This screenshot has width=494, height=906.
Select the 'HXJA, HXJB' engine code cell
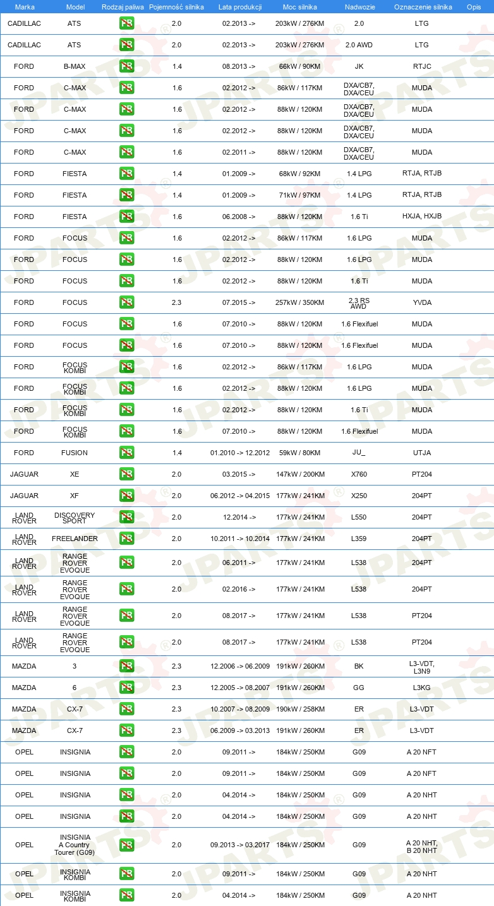[422, 216]
